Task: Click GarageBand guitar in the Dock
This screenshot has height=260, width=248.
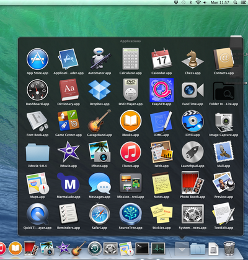Action: tap(79, 248)
